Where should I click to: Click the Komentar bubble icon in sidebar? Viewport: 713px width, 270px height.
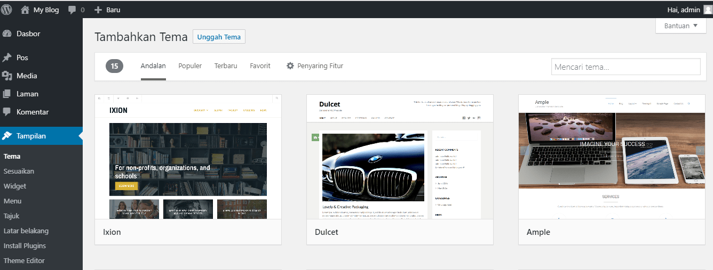[x=7, y=112]
